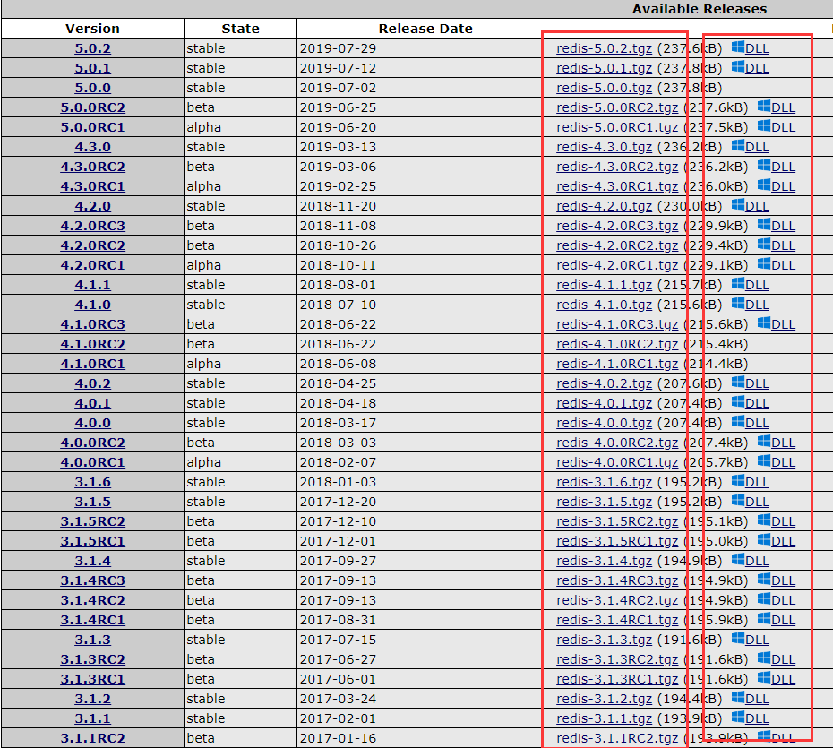Select release date 2017-12-10 cell
The image size is (833, 748).
[x=425, y=521]
